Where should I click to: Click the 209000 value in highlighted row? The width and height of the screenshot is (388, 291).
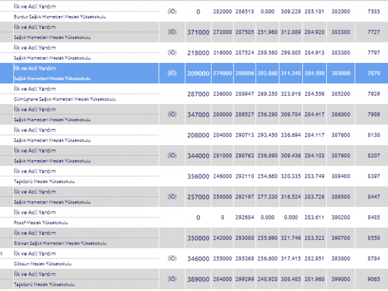pos(198,73)
